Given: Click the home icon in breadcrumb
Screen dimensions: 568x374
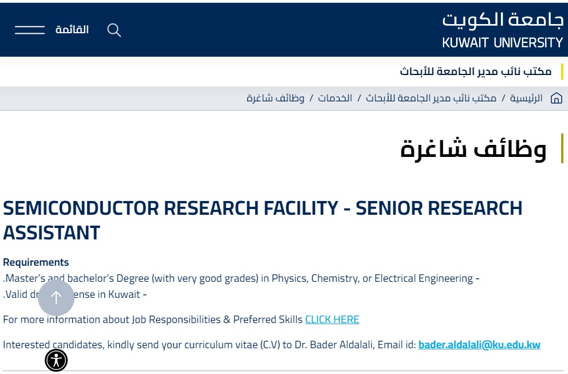Looking at the screenshot, I should point(556,99).
